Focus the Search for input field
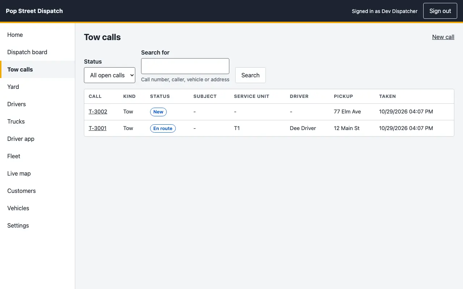463x289 pixels. pos(185,66)
